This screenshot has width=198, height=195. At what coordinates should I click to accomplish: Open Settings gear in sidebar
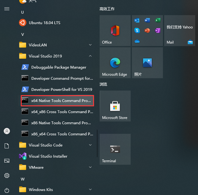7,176
